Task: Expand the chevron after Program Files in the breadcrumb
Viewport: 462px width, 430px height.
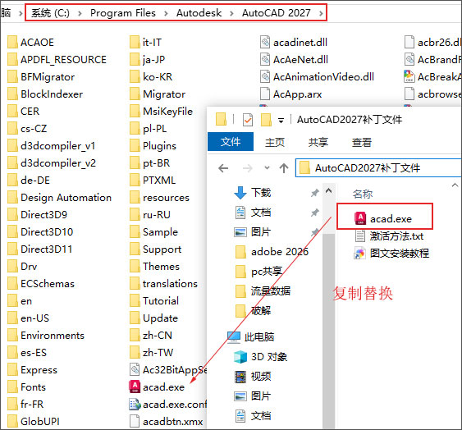Action: point(166,13)
